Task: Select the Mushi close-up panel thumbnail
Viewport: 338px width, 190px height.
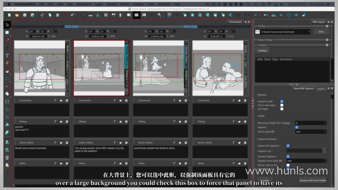Action: pyautogui.click(x=40, y=68)
